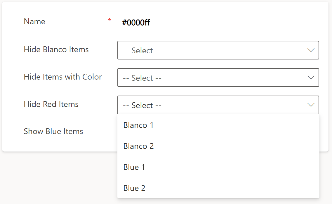This screenshot has height=204, width=332.
Task: Click the chevron on Hide Blanco Items dropdown
Action: coord(310,50)
